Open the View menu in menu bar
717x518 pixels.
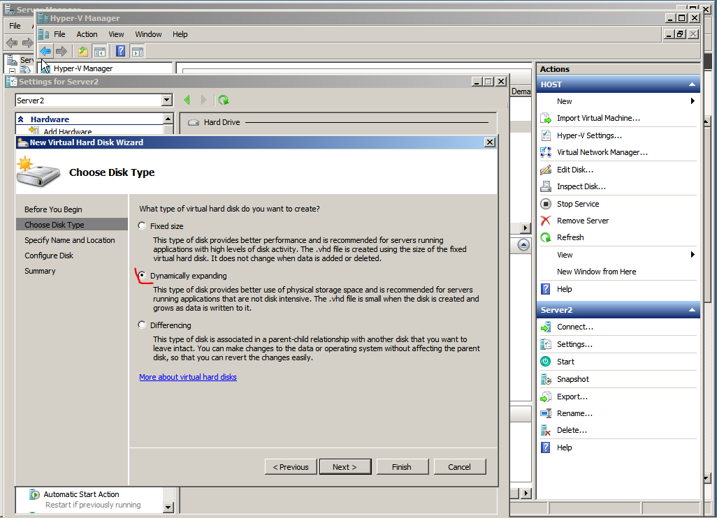(116, 34)
